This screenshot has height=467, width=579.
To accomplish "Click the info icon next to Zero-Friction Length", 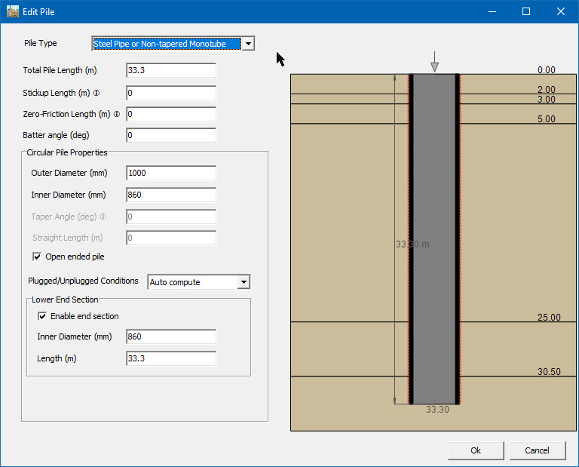I will tap(117, 114).
